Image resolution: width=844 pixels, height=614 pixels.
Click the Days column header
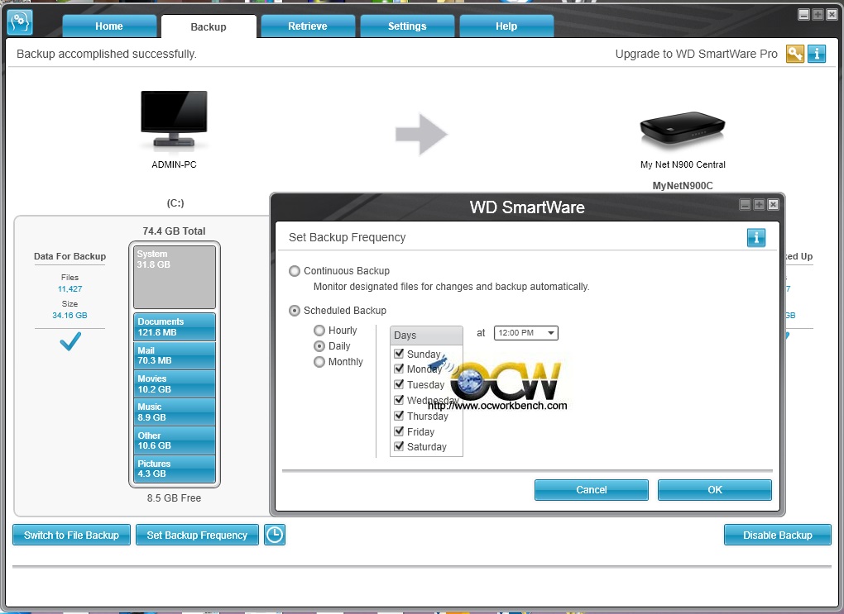click(x=426, y=335)
